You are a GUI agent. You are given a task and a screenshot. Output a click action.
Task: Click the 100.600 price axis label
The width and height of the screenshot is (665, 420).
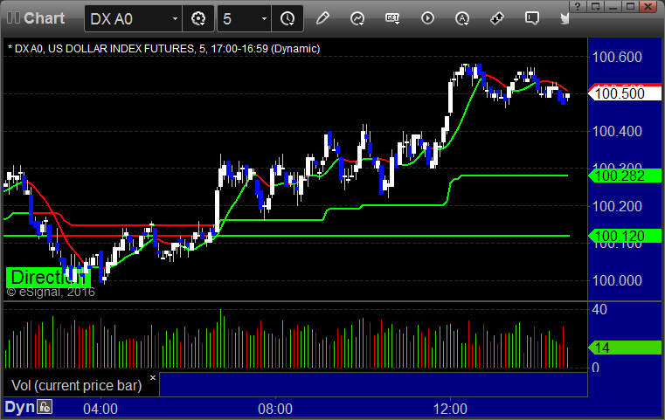pos(617,58)
